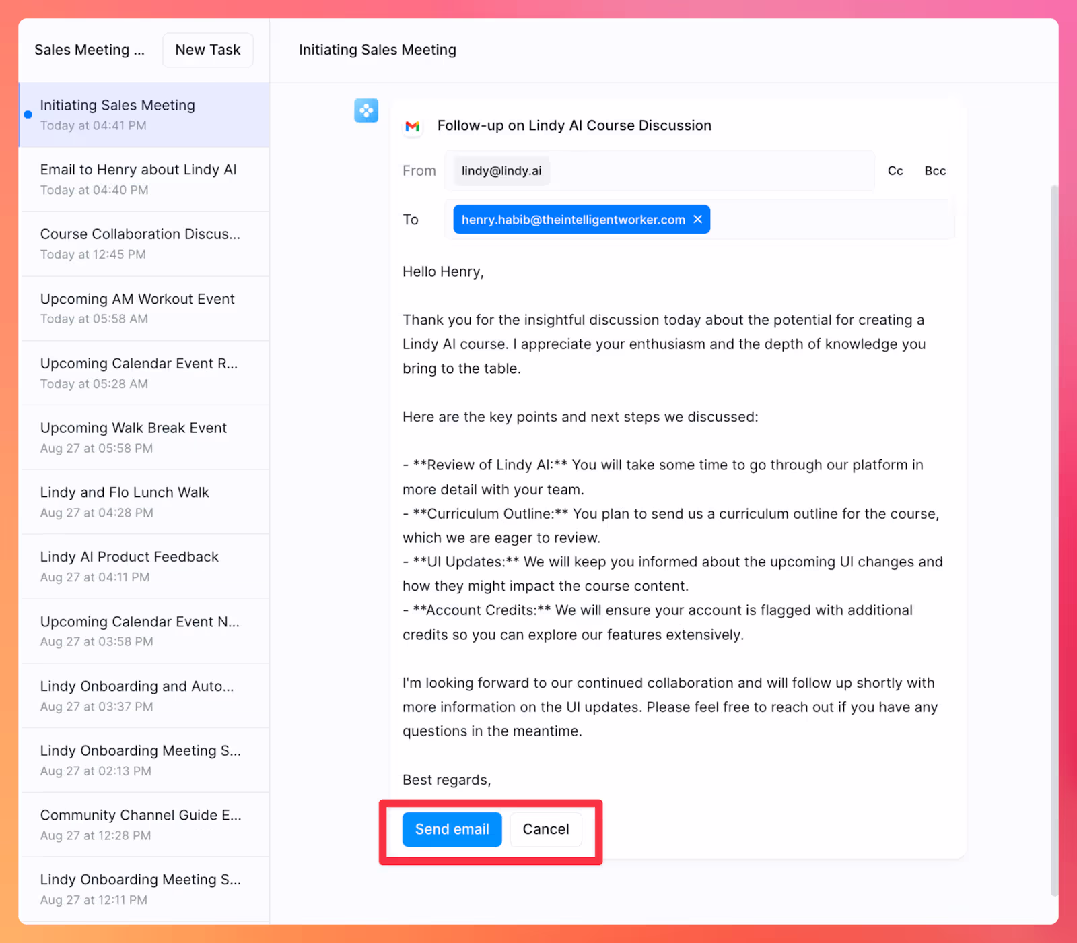This screenshot has height=943, width=1077.
Task: Edit the email subject line
Action: (574, 125)
